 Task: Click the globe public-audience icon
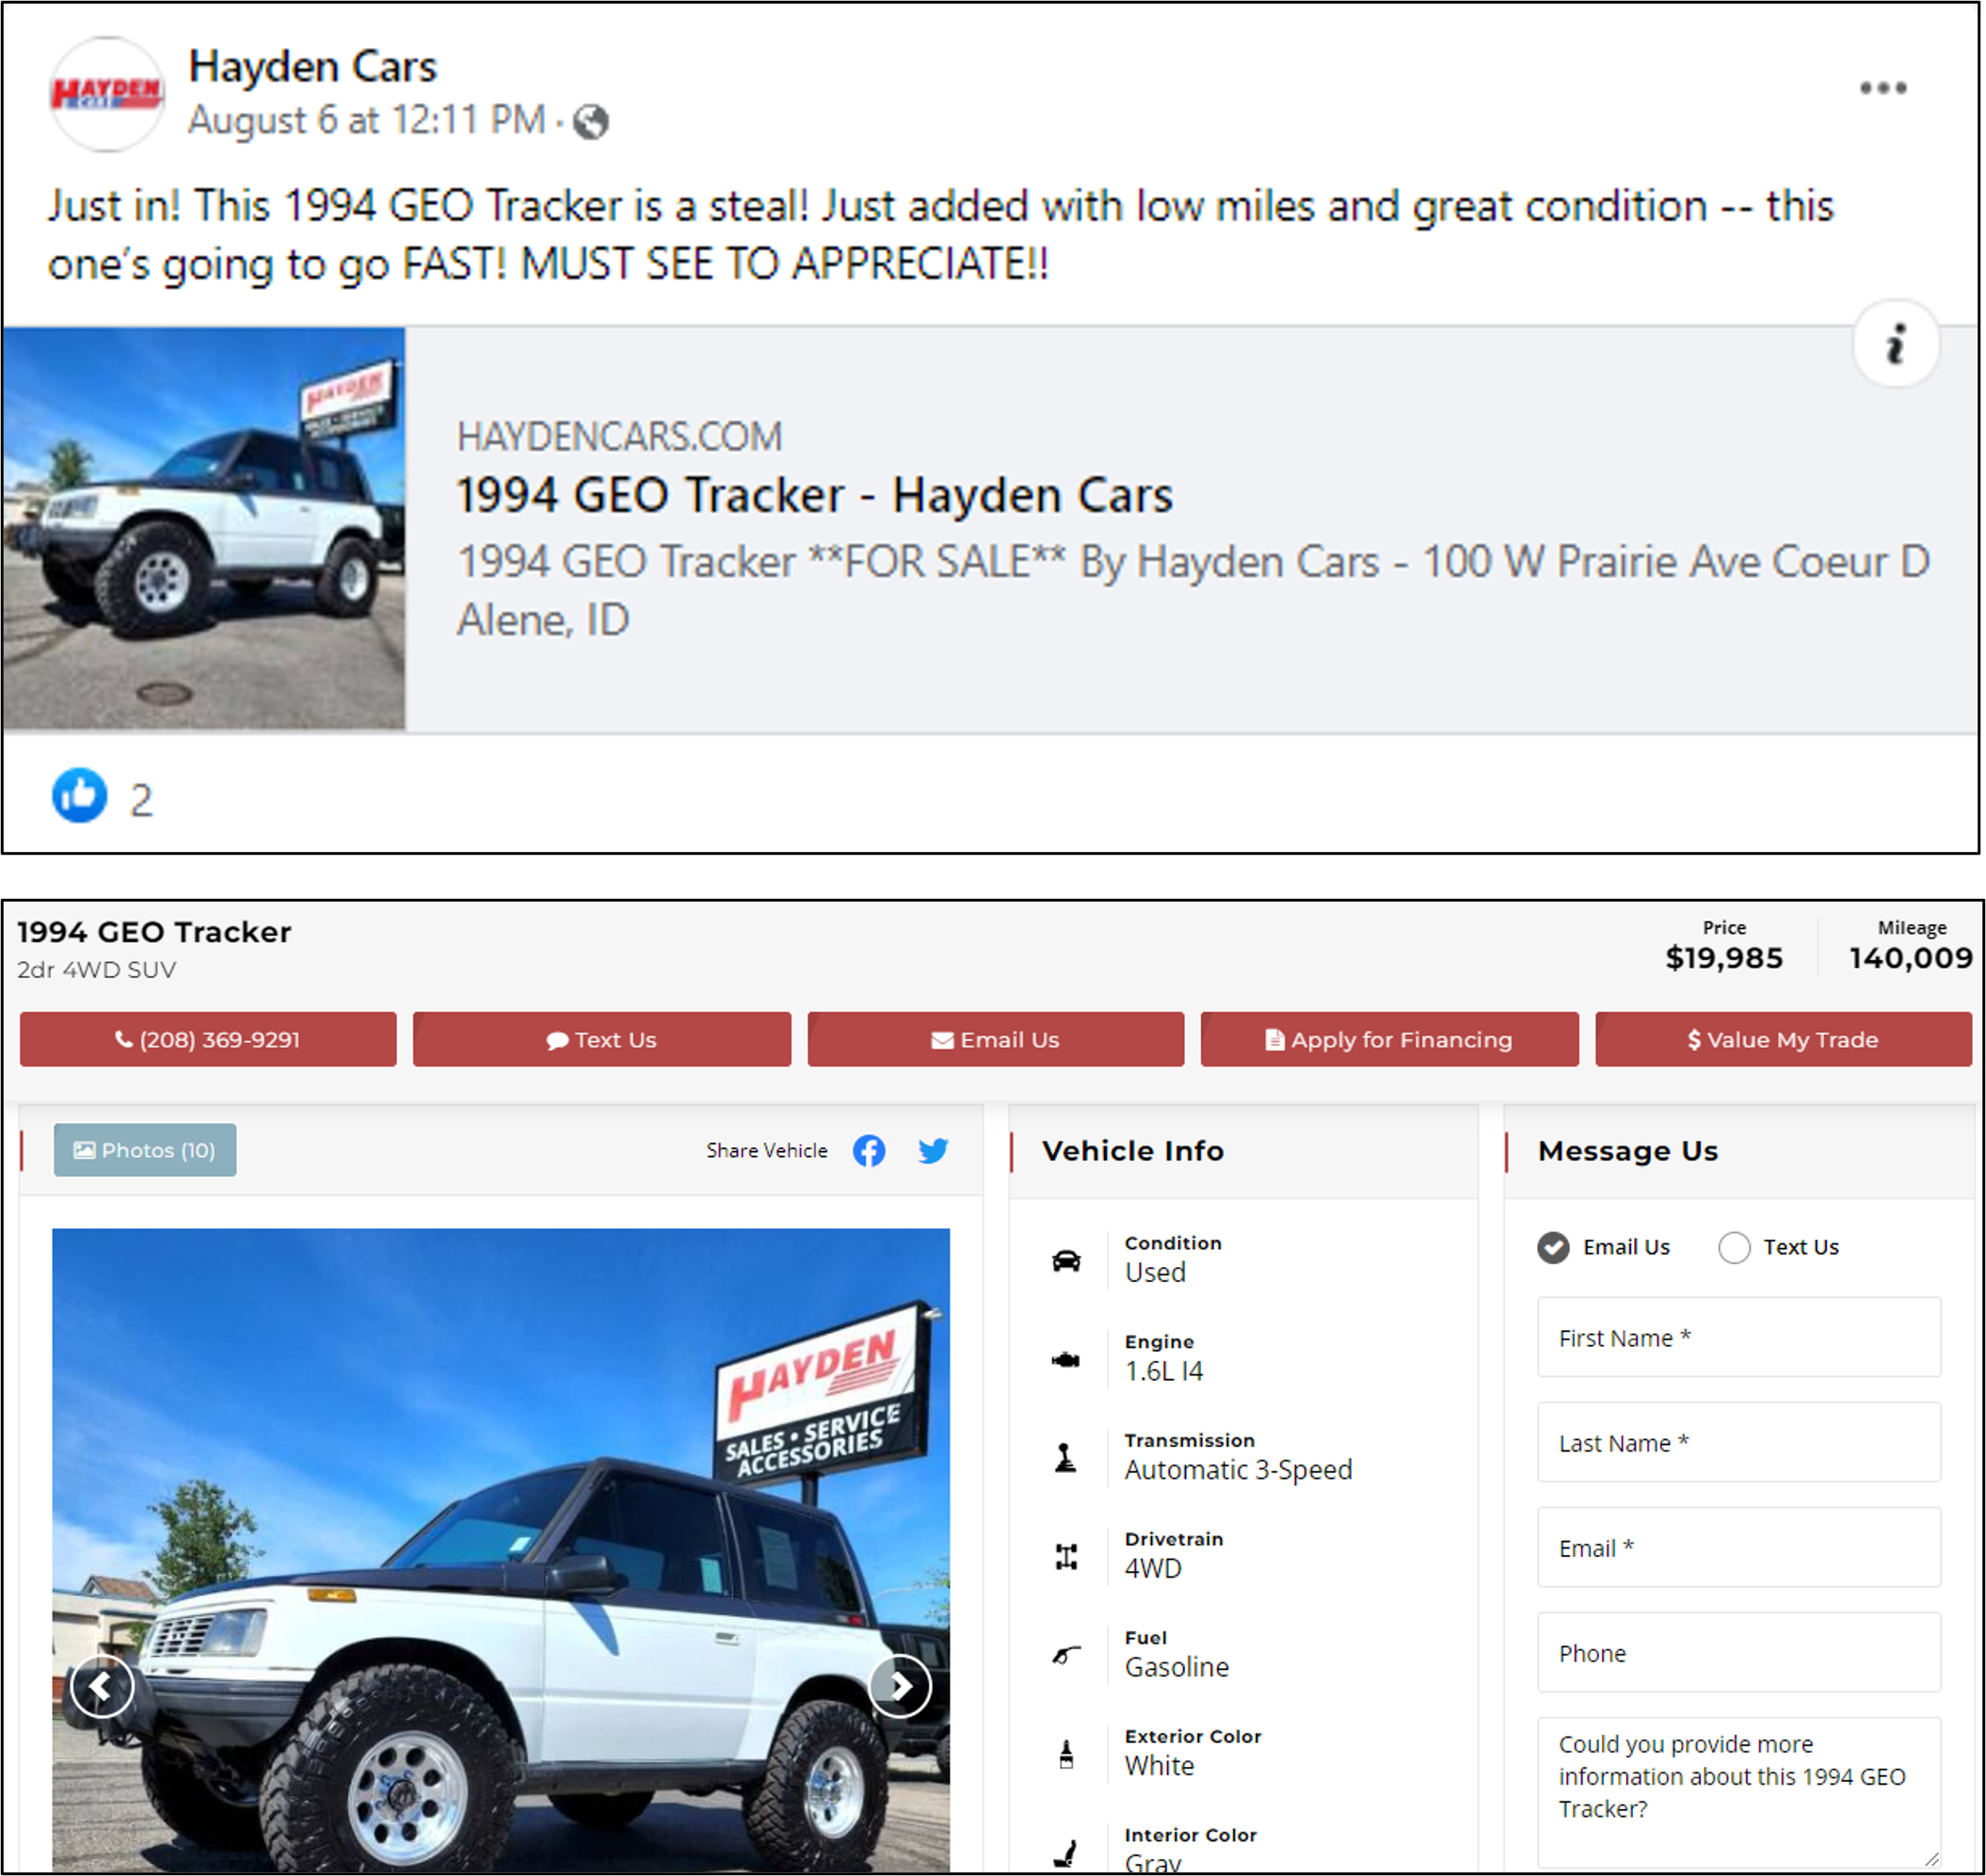point(590,122)
